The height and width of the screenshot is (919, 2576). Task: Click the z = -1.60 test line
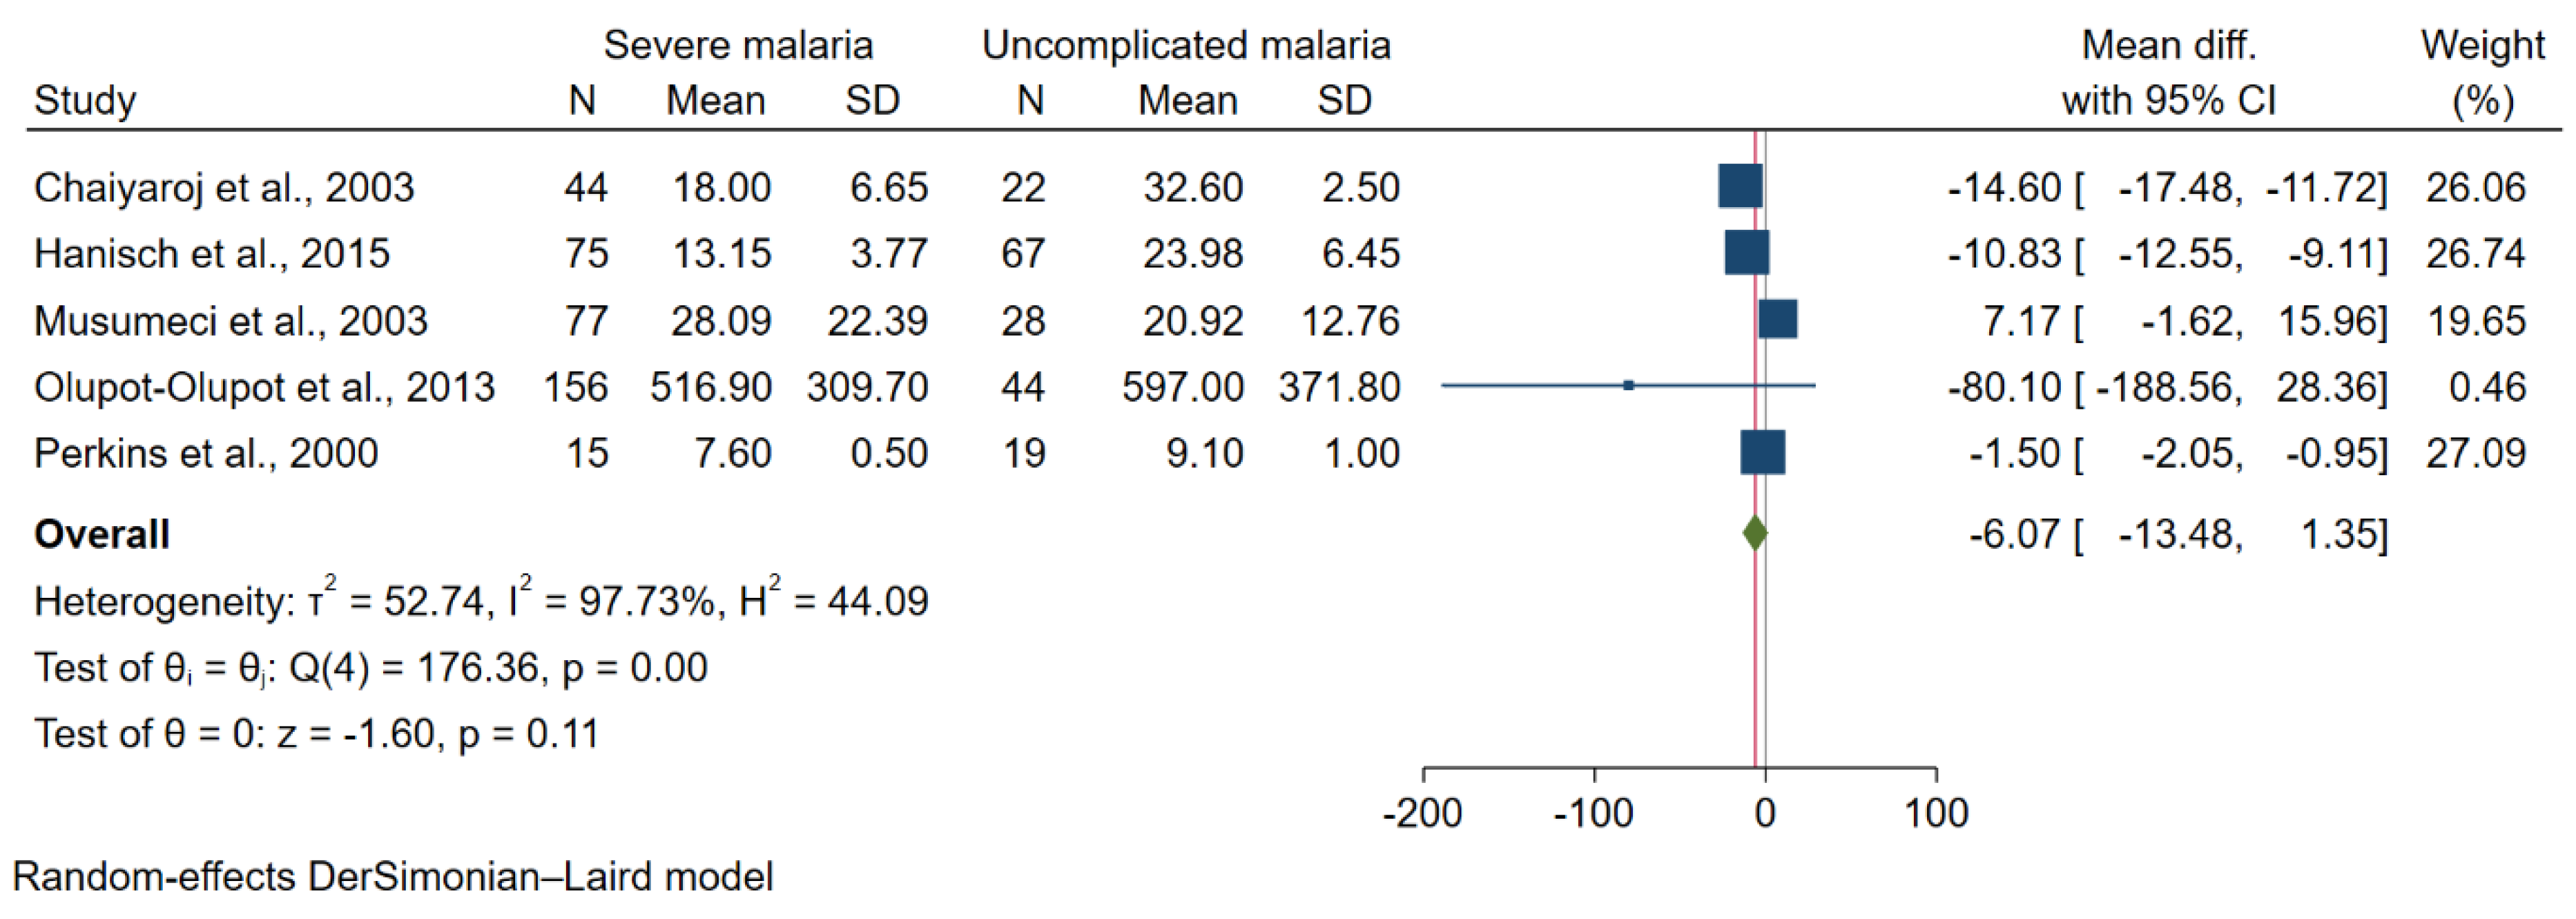click(316, 733)
